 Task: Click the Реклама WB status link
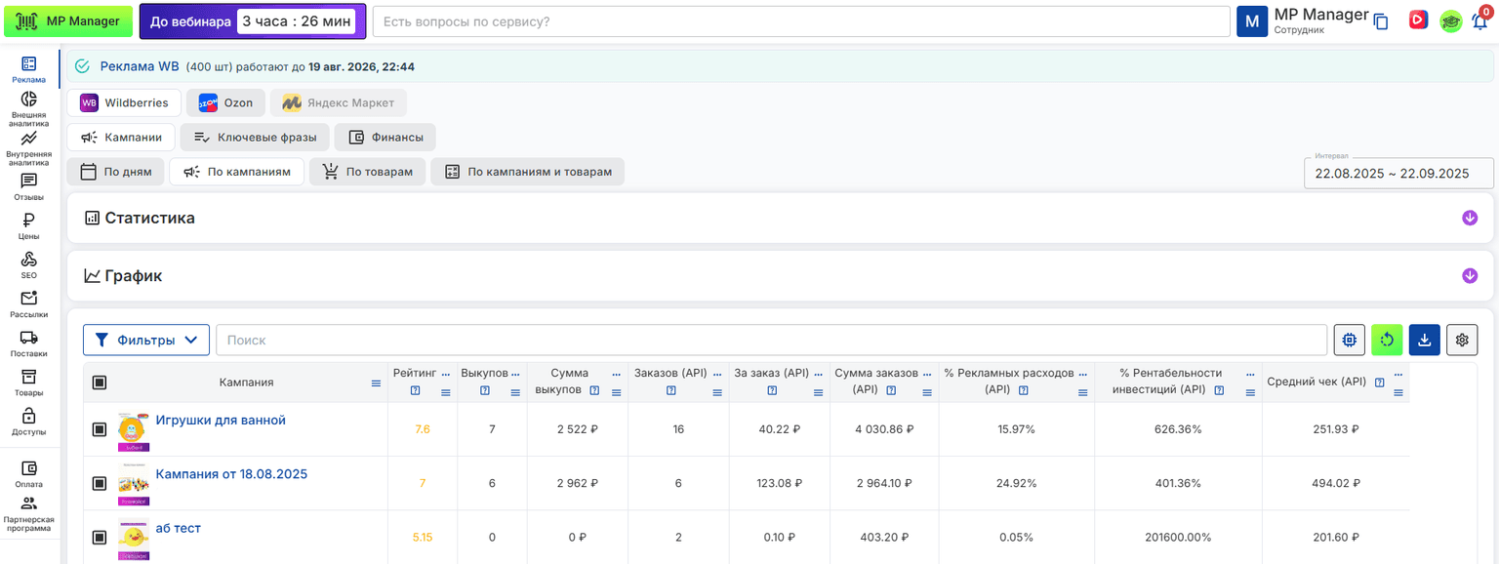(x=140, y=66)
